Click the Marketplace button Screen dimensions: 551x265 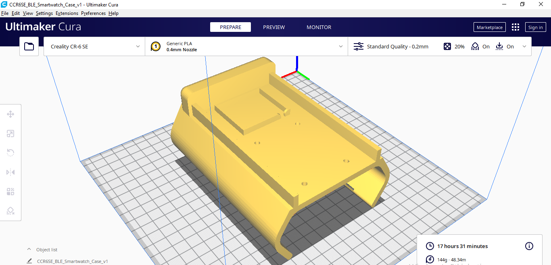click(489, 27)
